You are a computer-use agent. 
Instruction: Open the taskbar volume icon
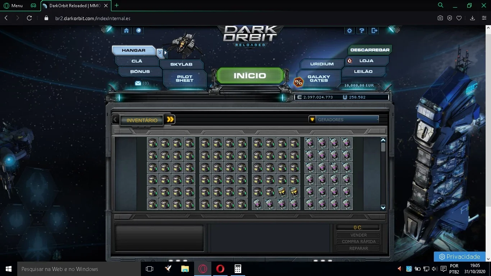pos(434,269)
